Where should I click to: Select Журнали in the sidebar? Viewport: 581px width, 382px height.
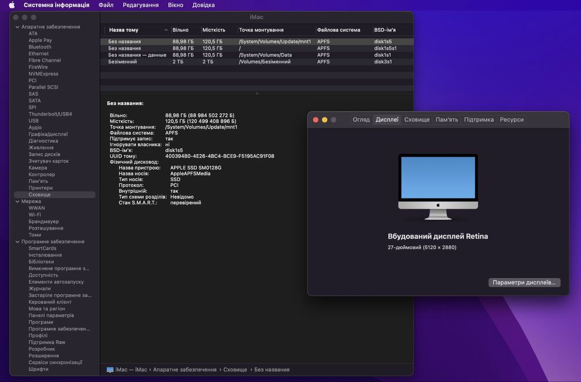pos(40,289)
